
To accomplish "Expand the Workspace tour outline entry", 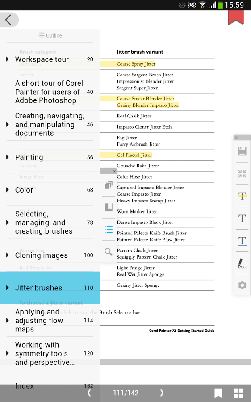I will (8, 59).
